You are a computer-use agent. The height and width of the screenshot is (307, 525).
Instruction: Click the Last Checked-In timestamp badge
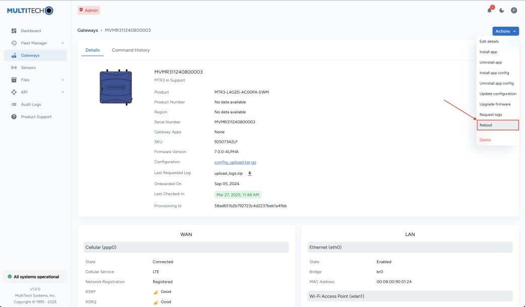coord(238,195)
